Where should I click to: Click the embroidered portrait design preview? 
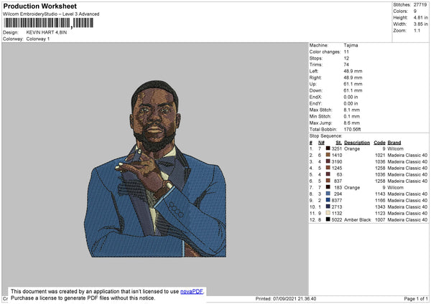155,168
